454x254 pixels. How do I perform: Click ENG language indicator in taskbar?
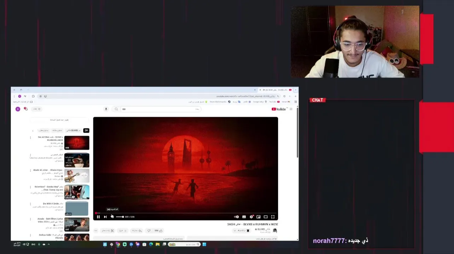pos(33,244)
